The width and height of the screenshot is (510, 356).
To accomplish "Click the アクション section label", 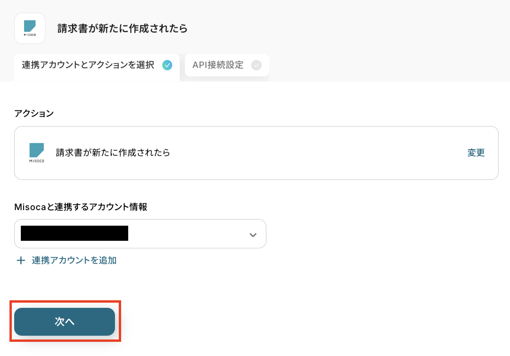I will [x=34, y=113].
